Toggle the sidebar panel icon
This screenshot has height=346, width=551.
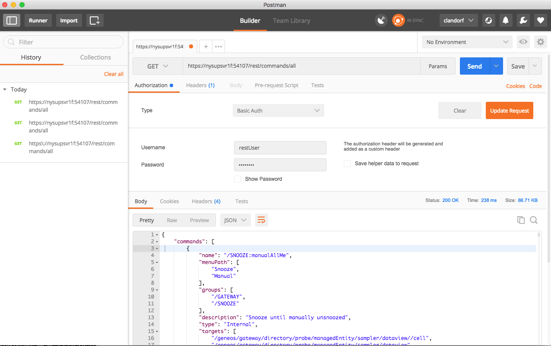point(12,20)
